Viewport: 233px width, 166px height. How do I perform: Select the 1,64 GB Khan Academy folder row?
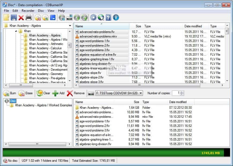pyautogui.click(x=134, y=108)
